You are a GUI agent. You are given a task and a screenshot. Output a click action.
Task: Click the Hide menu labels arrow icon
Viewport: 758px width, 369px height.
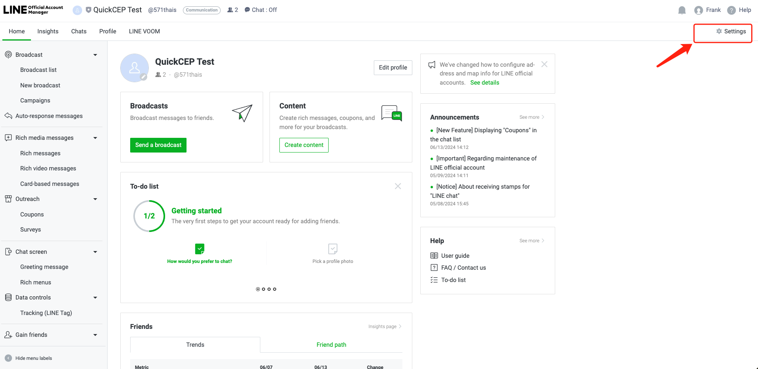click(8, 358)
